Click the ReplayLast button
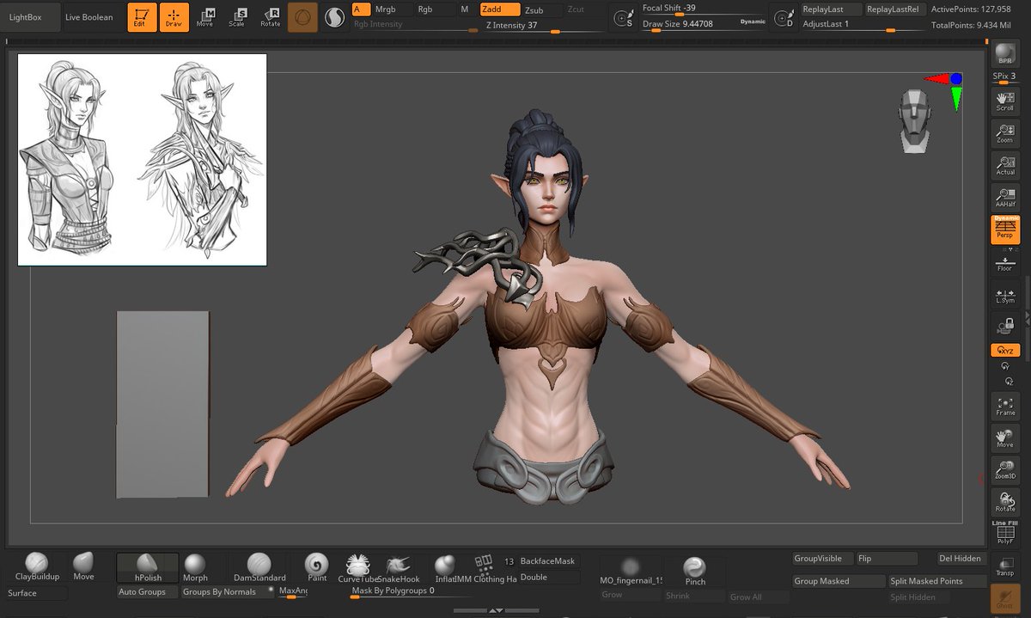Viewport: 1031px width, 618px height. pos(829,9)
